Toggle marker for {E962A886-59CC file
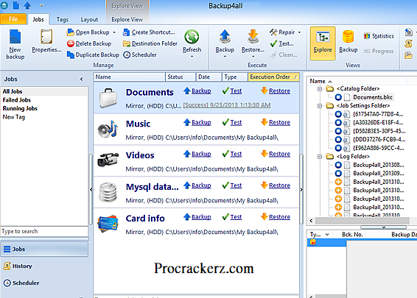417x298 pixels. (x=338, y=148)
